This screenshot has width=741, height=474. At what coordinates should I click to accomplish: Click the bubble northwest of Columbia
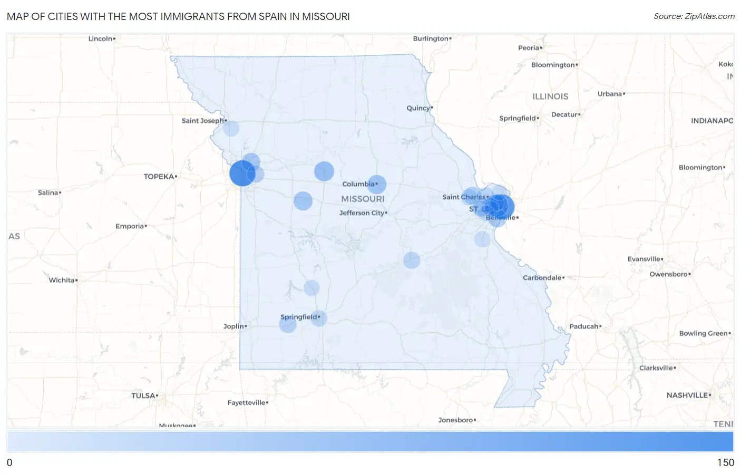324,171
